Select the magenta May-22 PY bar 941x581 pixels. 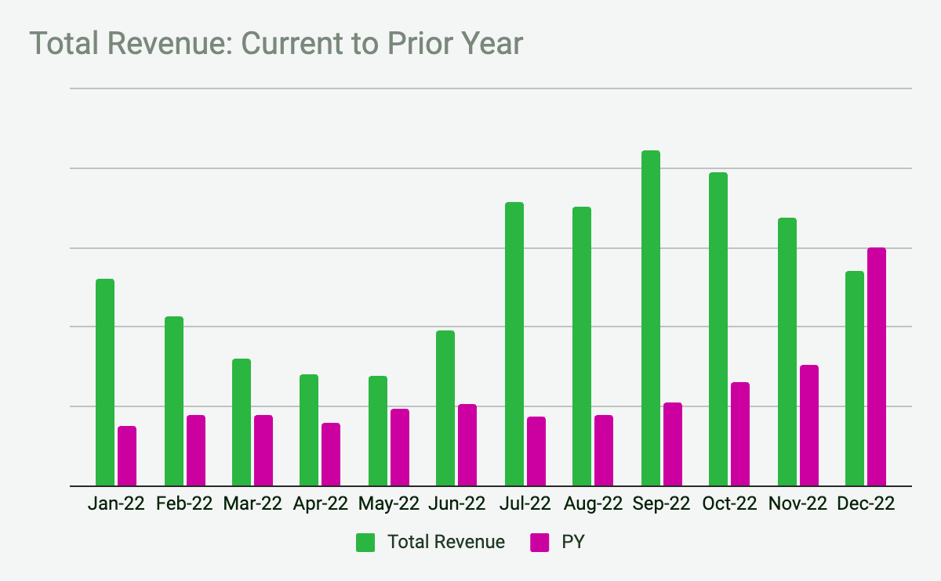click(x=400, y=447)
